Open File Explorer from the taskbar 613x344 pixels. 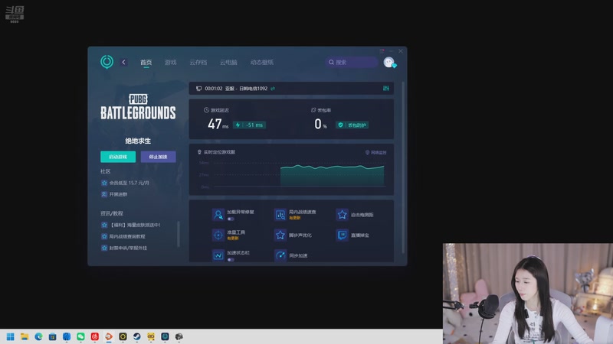point(25,336)
